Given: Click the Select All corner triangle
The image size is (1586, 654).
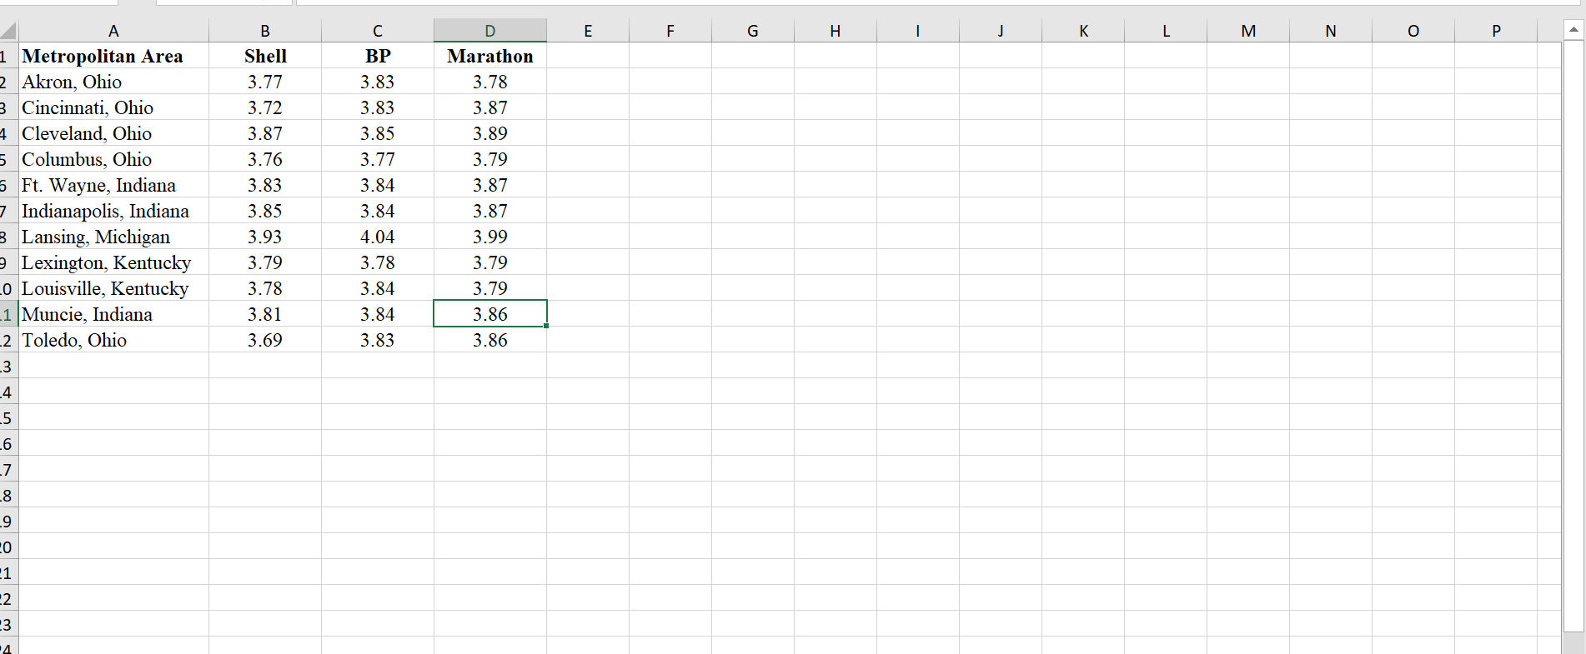Looking at the screenshot, I should point(8,32).
